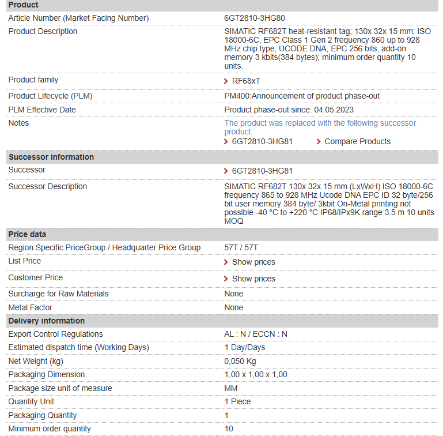This screenshot has width=443, height=436.
Task: Click the red chevron before Compare Products
Action: click(319, 142)
